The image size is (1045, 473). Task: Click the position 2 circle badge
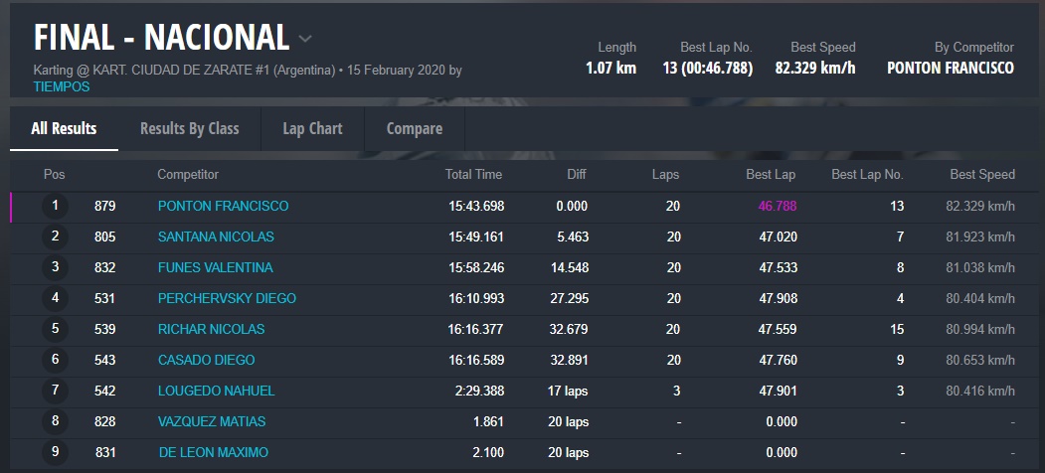pos(56,236)
